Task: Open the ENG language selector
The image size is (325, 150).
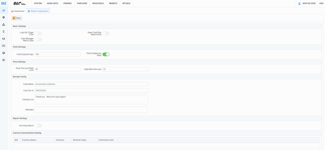Action: point(321,3)
